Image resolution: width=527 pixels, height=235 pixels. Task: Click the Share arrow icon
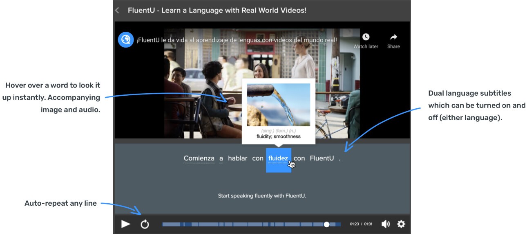click(x=393, y=37)
